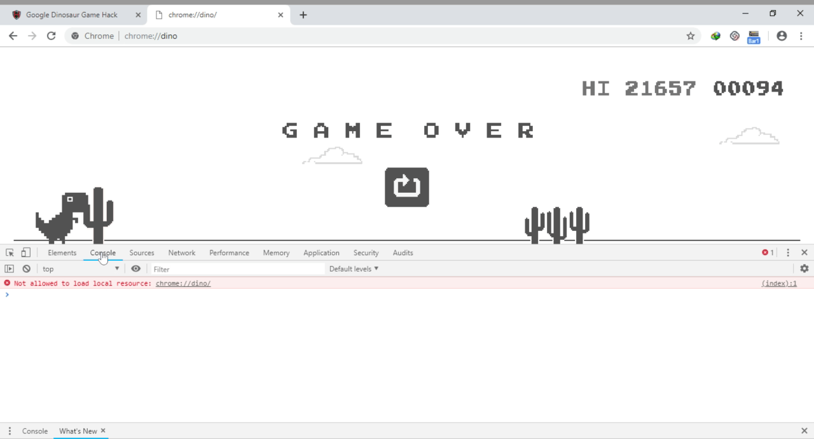The width and height of the screenshot is (814, 439).
Task: Click the error message text row
Action: click(x=407, y=283)
